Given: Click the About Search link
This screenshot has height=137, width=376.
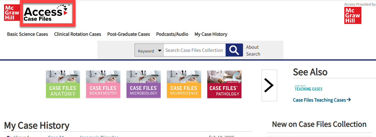Looking at the screenshot, I should point(253,50).
